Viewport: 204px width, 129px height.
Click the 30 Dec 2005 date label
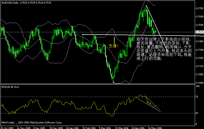coord(56,128)
